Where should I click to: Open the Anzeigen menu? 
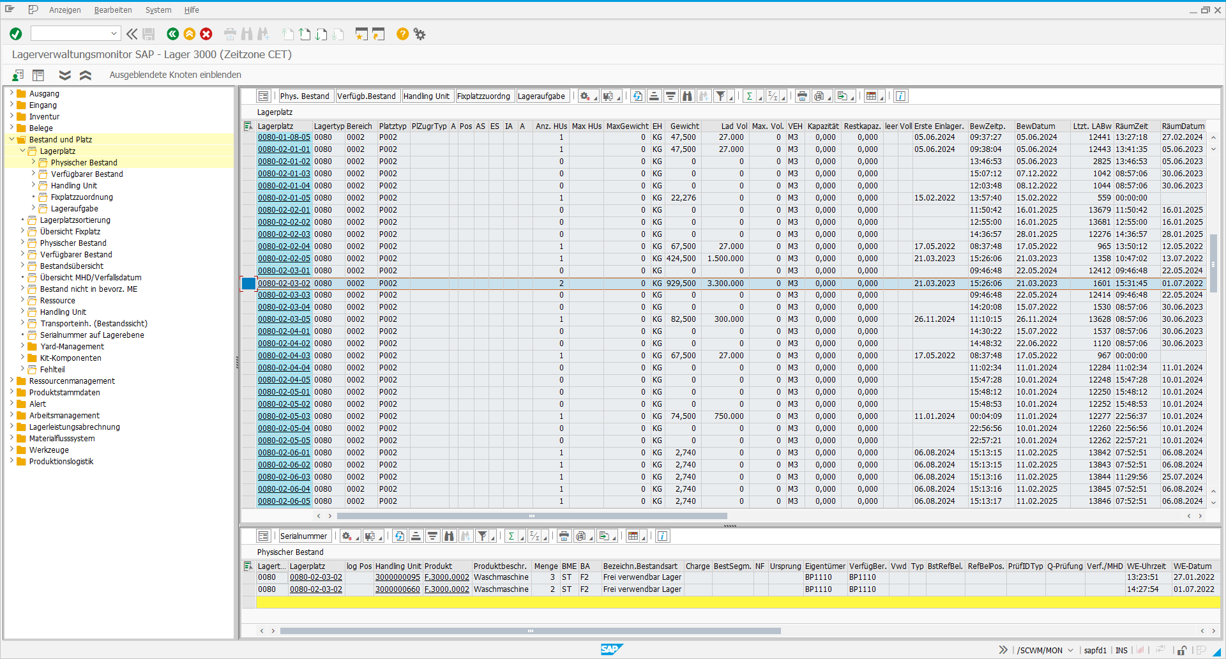65,10
